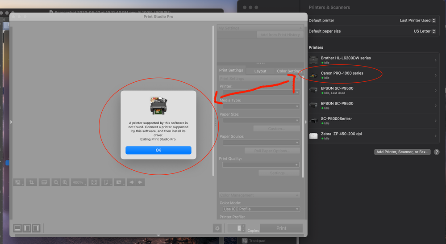Click the SC-P5000Series printer icon
This screenshot has width=446, height=244.
[x=313, y=121]
